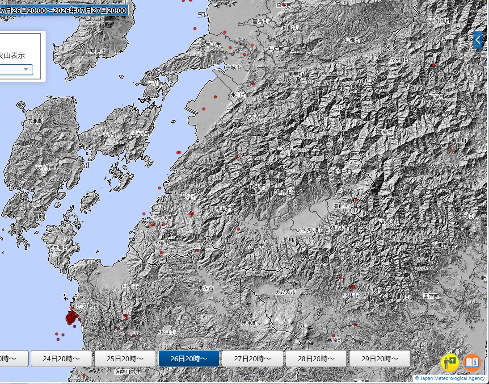The width and height of the screenshot is (489, 384).
Task: Click the 嘉島町 map label
Action: (261, 21)
